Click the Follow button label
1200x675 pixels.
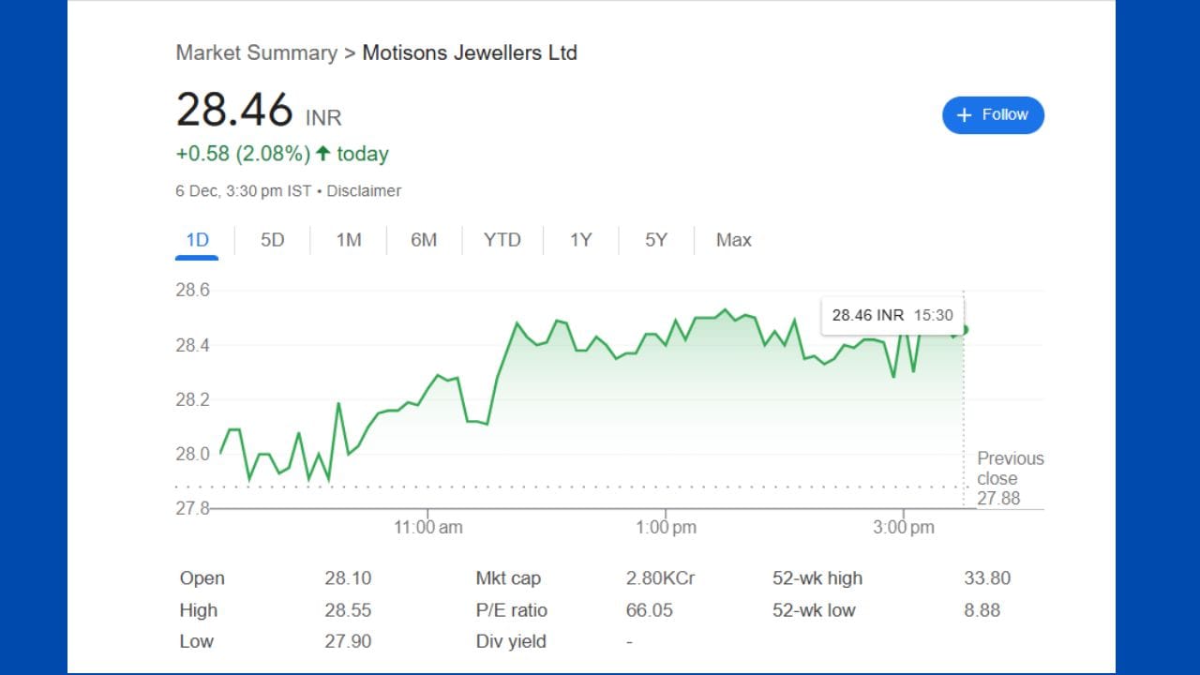[x=1005, y=114]
